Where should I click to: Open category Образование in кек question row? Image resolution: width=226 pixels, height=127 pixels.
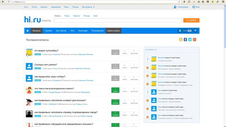click(x=85, y=92)
